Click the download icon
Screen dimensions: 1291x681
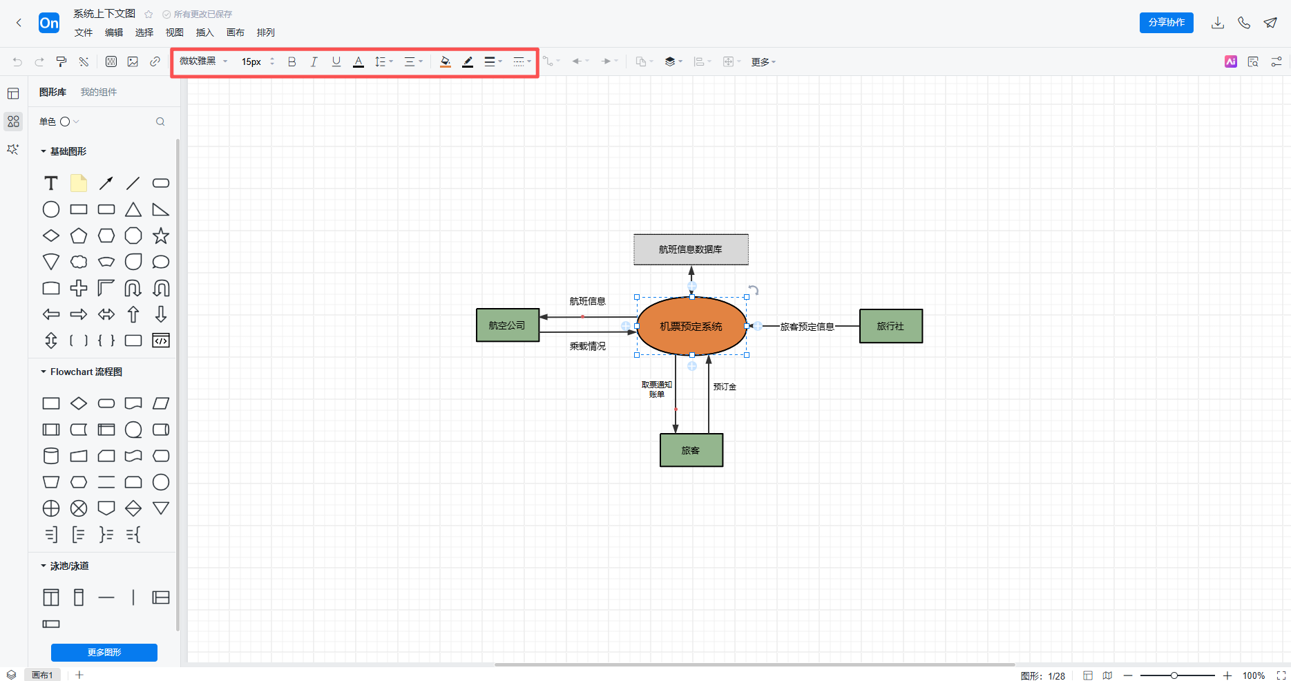tap(1217, 23)
